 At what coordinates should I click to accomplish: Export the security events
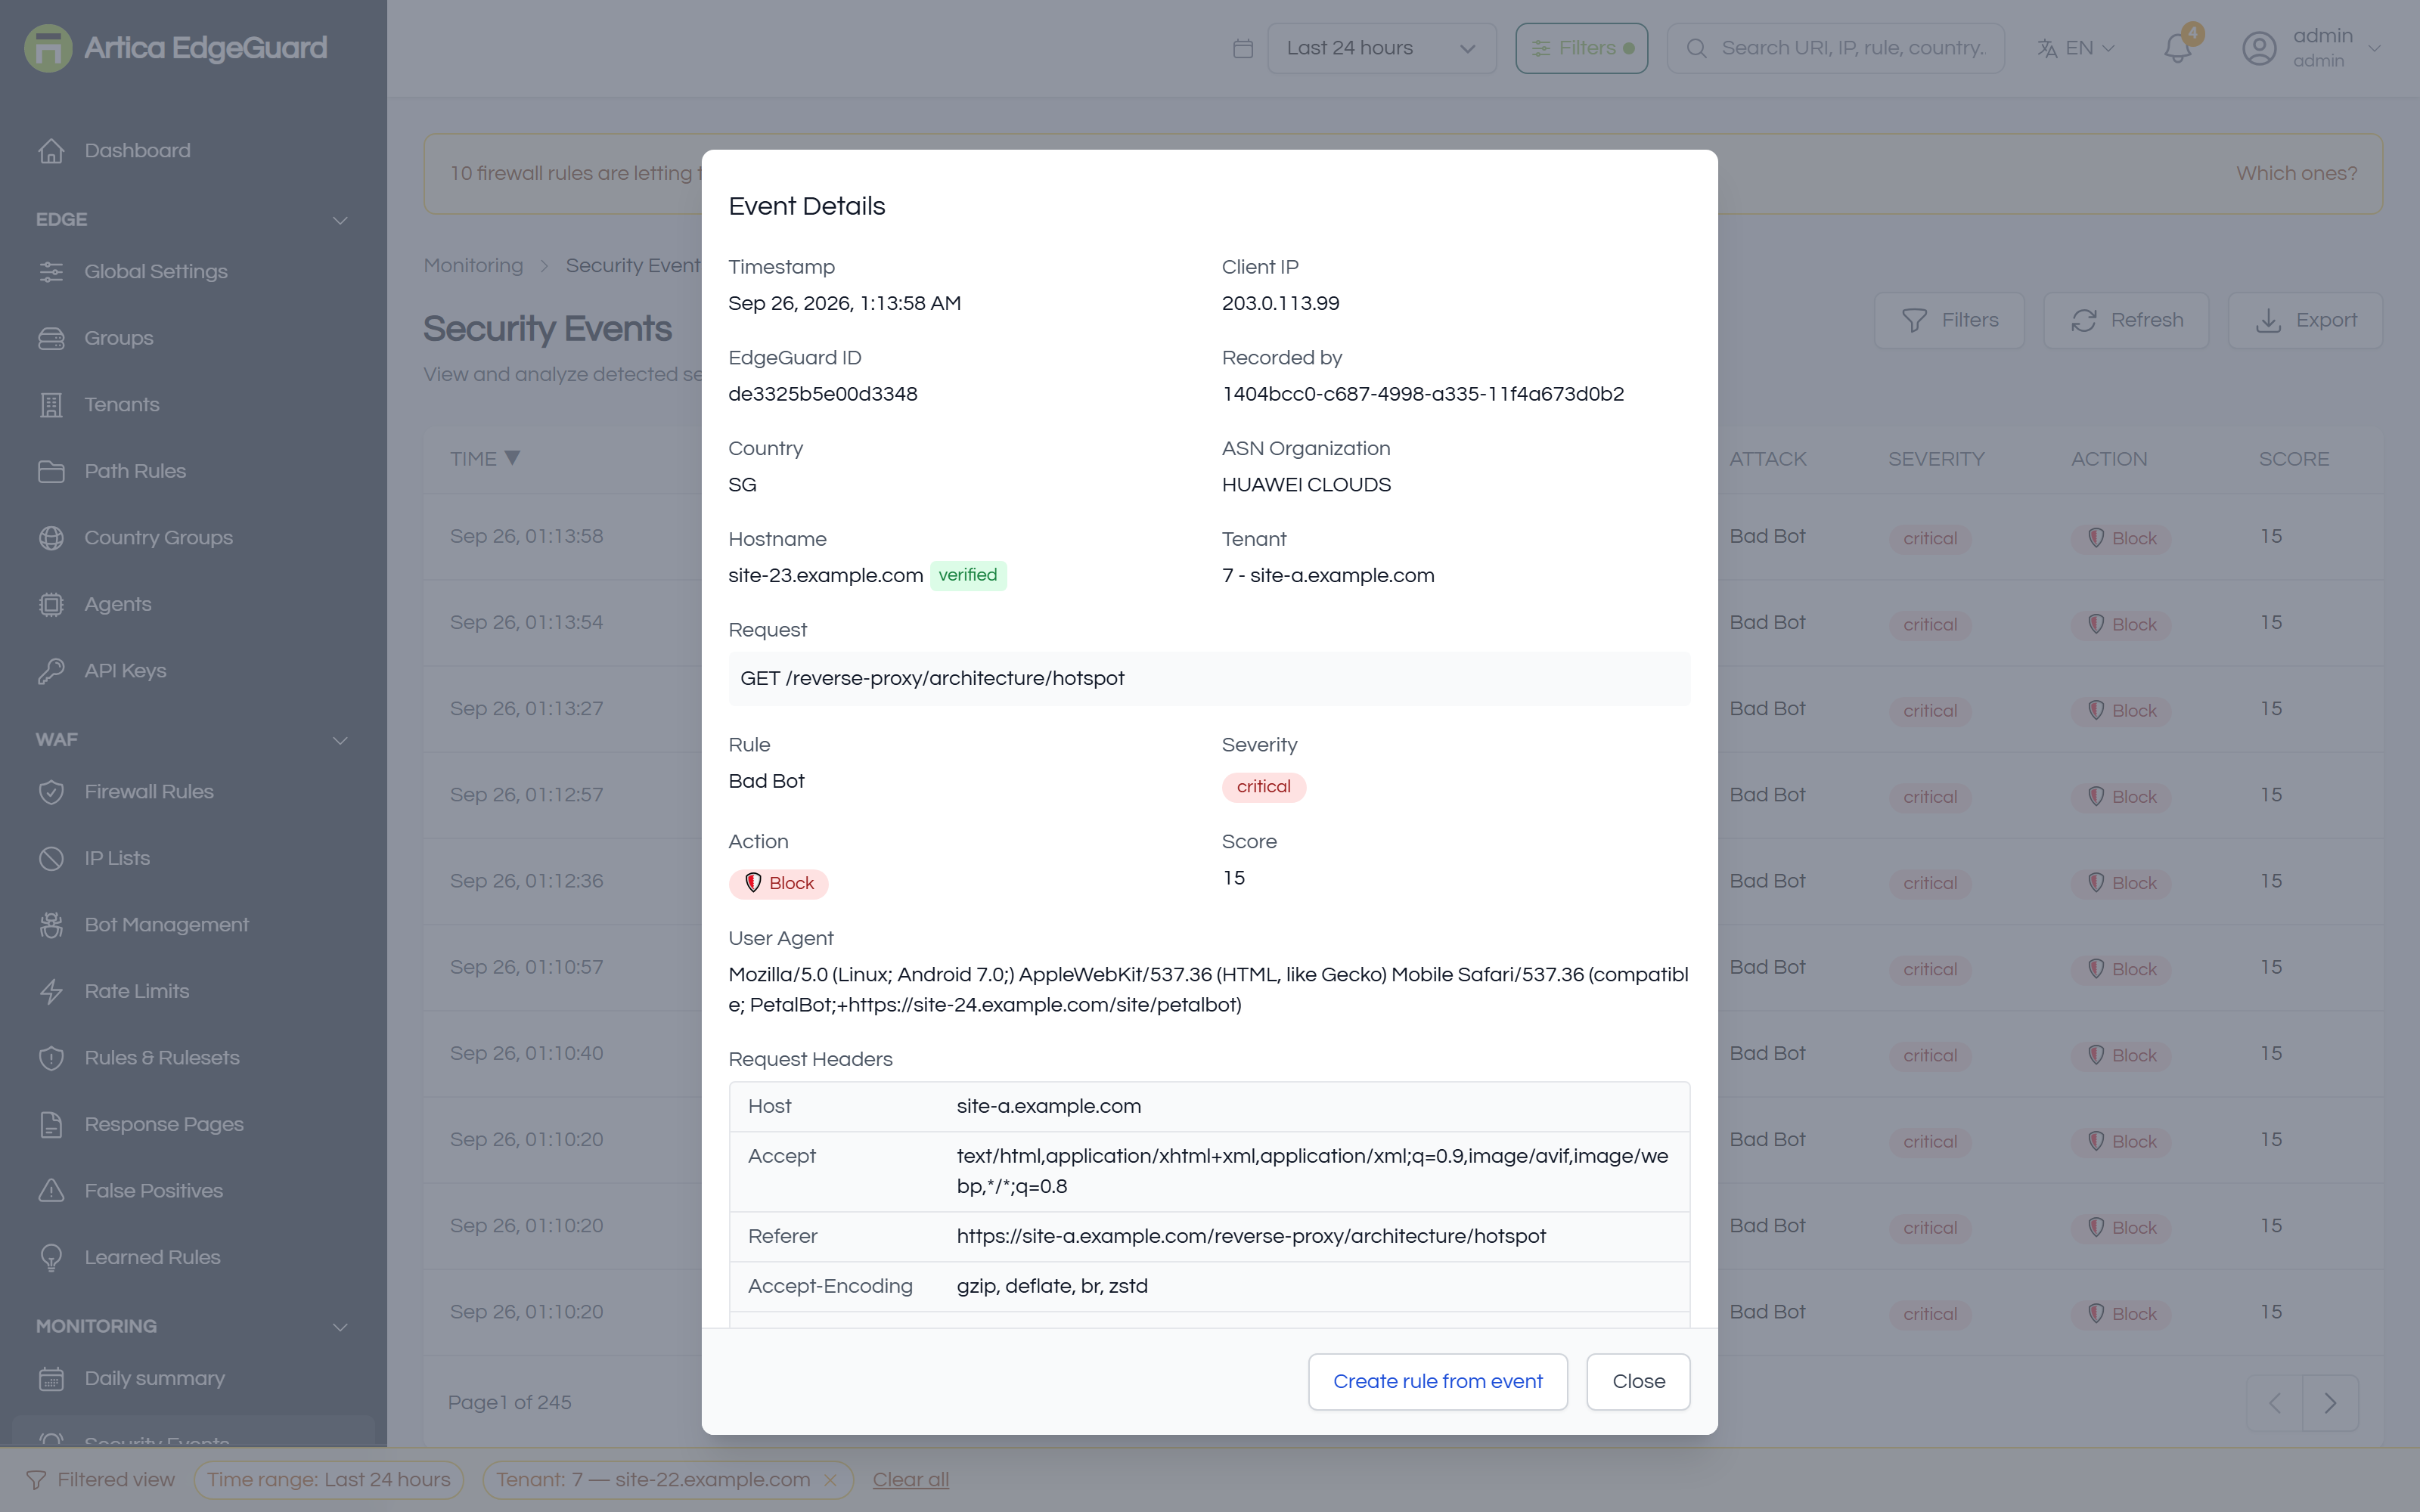click(x=2305, y=320)
